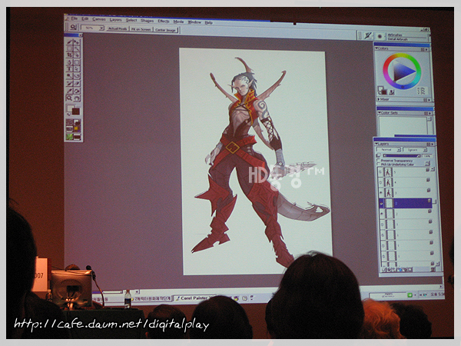461x346 pixels.
Task: Open the brush variant dab icon
Action: click(380, 36)
